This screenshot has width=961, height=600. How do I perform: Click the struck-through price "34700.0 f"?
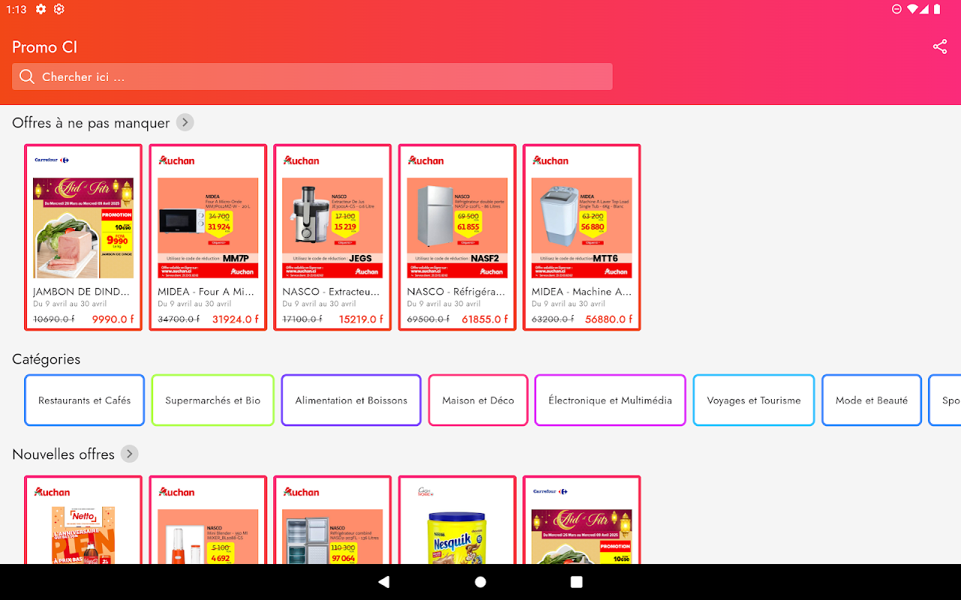click(179, 319)
